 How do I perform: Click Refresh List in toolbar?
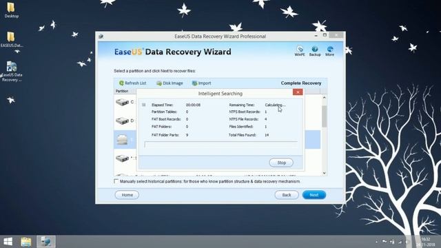tap(132, 83)
